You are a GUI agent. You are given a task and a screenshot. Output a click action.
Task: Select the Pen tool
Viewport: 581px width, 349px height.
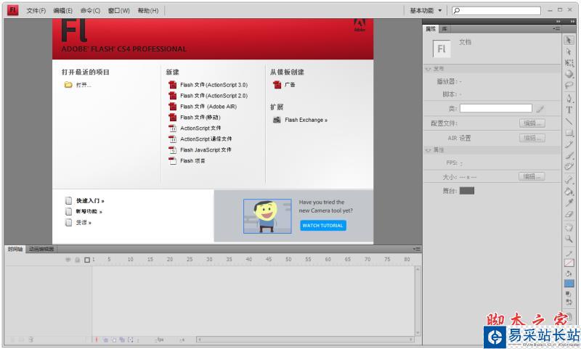click(569, 99)
